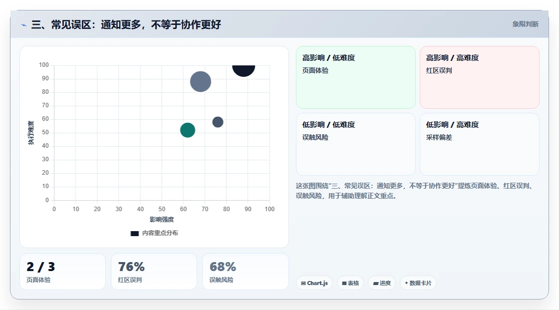
Task: Click the 76% 红区误判 stat card
Action: pyautogui.click(x=154, y=272)
